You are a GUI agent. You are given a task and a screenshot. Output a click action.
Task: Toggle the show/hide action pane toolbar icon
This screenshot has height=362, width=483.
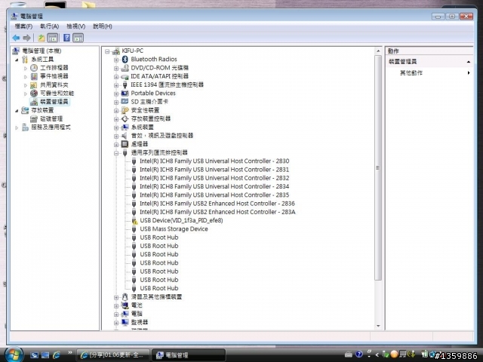pos(78,38)
